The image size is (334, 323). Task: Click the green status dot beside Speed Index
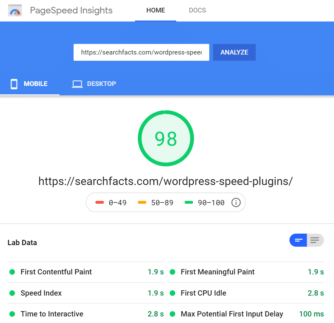pos(12,293)
